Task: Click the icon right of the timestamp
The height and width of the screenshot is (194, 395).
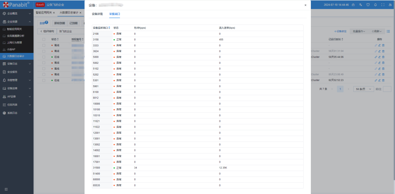Action: point(353,5)
